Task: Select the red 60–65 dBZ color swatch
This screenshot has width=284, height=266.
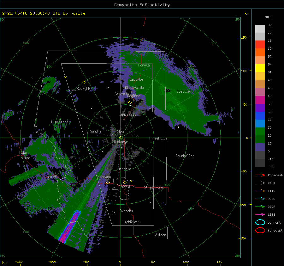Action: coord(260,45)
